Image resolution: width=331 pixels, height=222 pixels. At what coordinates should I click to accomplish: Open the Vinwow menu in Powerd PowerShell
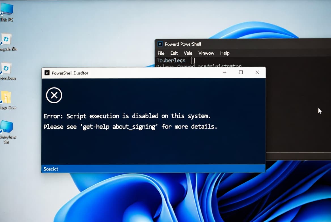pyautogui.click(x=206, y=53)
